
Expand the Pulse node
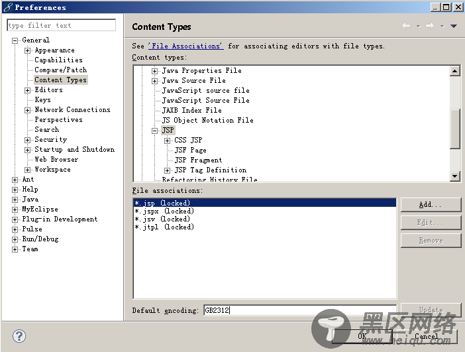15,229
